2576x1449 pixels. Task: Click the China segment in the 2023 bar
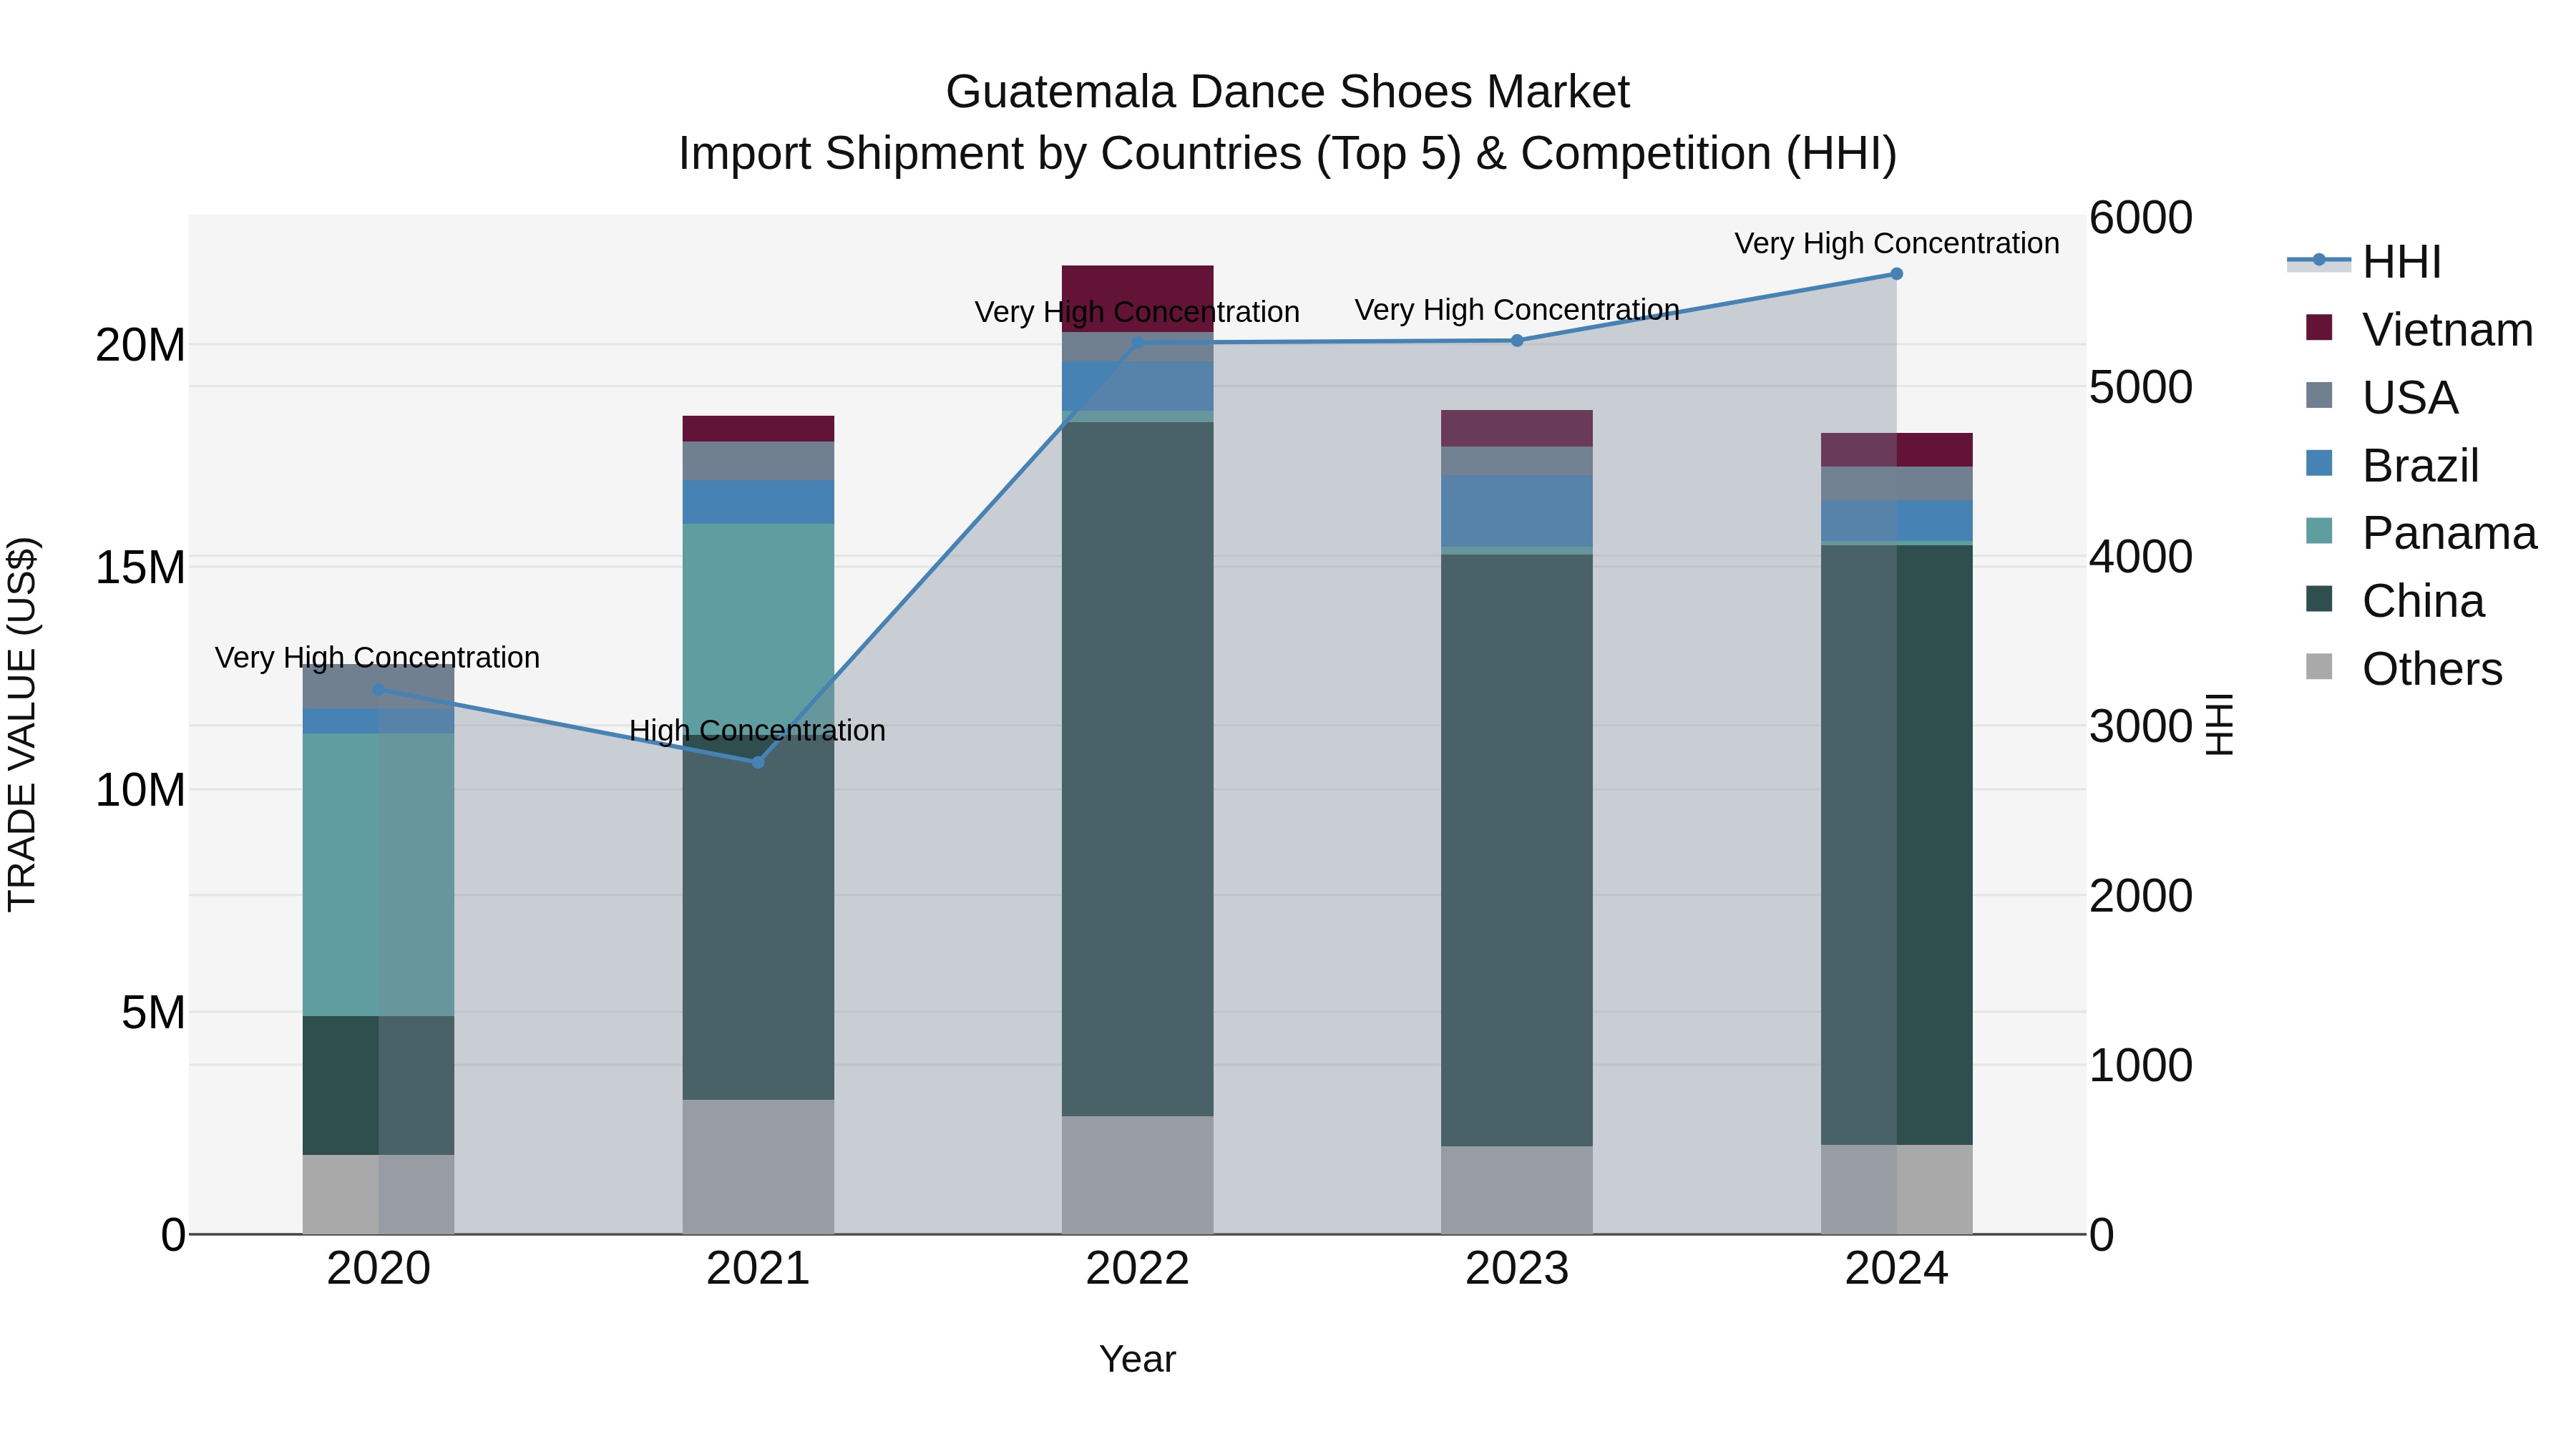coord(1517,850)
